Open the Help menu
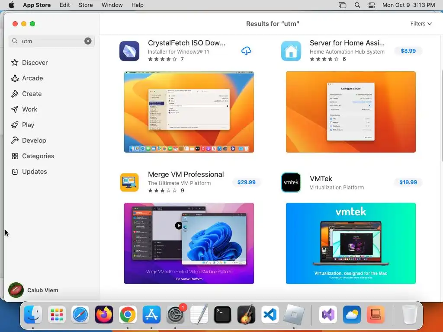 point(137,5)
